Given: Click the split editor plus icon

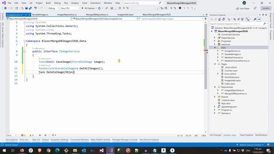Looking at the screenshot, I should pyautogui.click(x=205, y=19).
